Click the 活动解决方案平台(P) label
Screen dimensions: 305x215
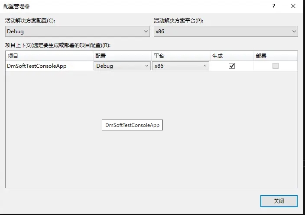tap(178, 21)
